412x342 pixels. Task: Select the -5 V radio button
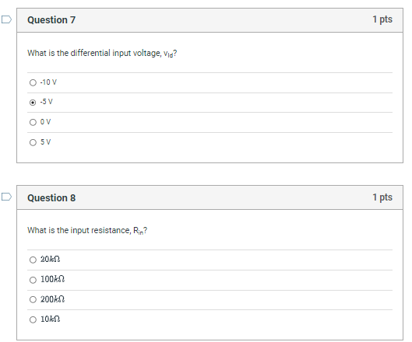tap(33, 103)
